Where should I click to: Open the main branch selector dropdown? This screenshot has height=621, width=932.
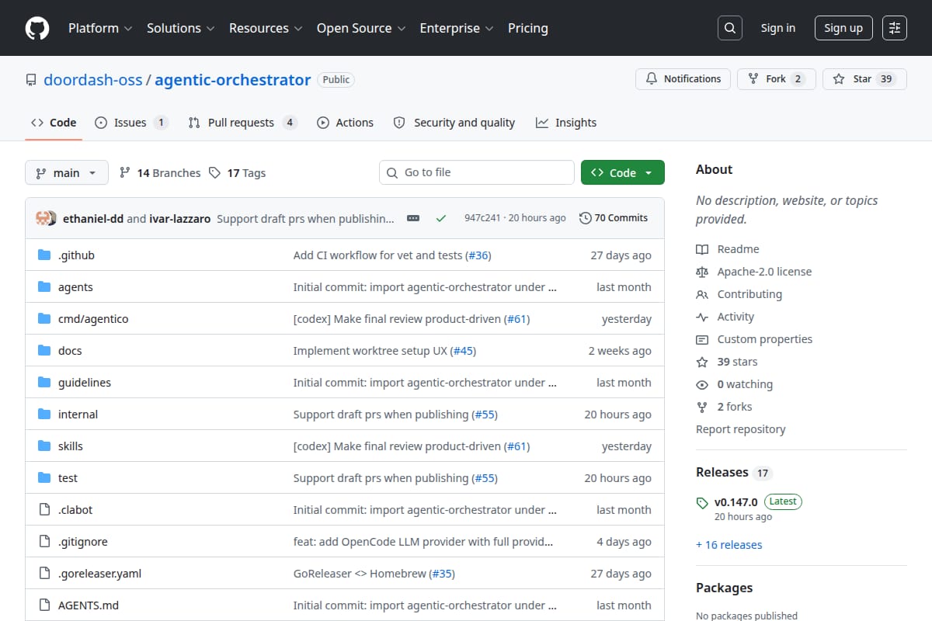[66, 172]
